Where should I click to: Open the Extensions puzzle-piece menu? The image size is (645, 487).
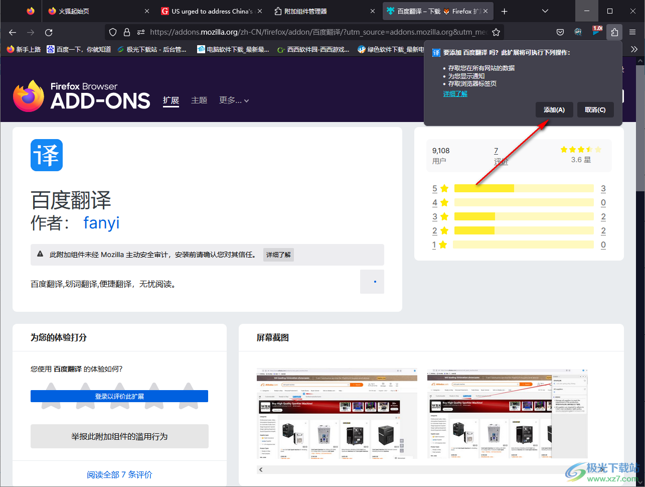click(614, 32)
